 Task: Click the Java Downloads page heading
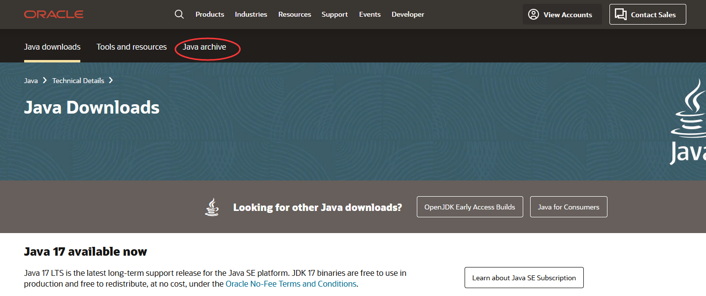click(92, 107)
